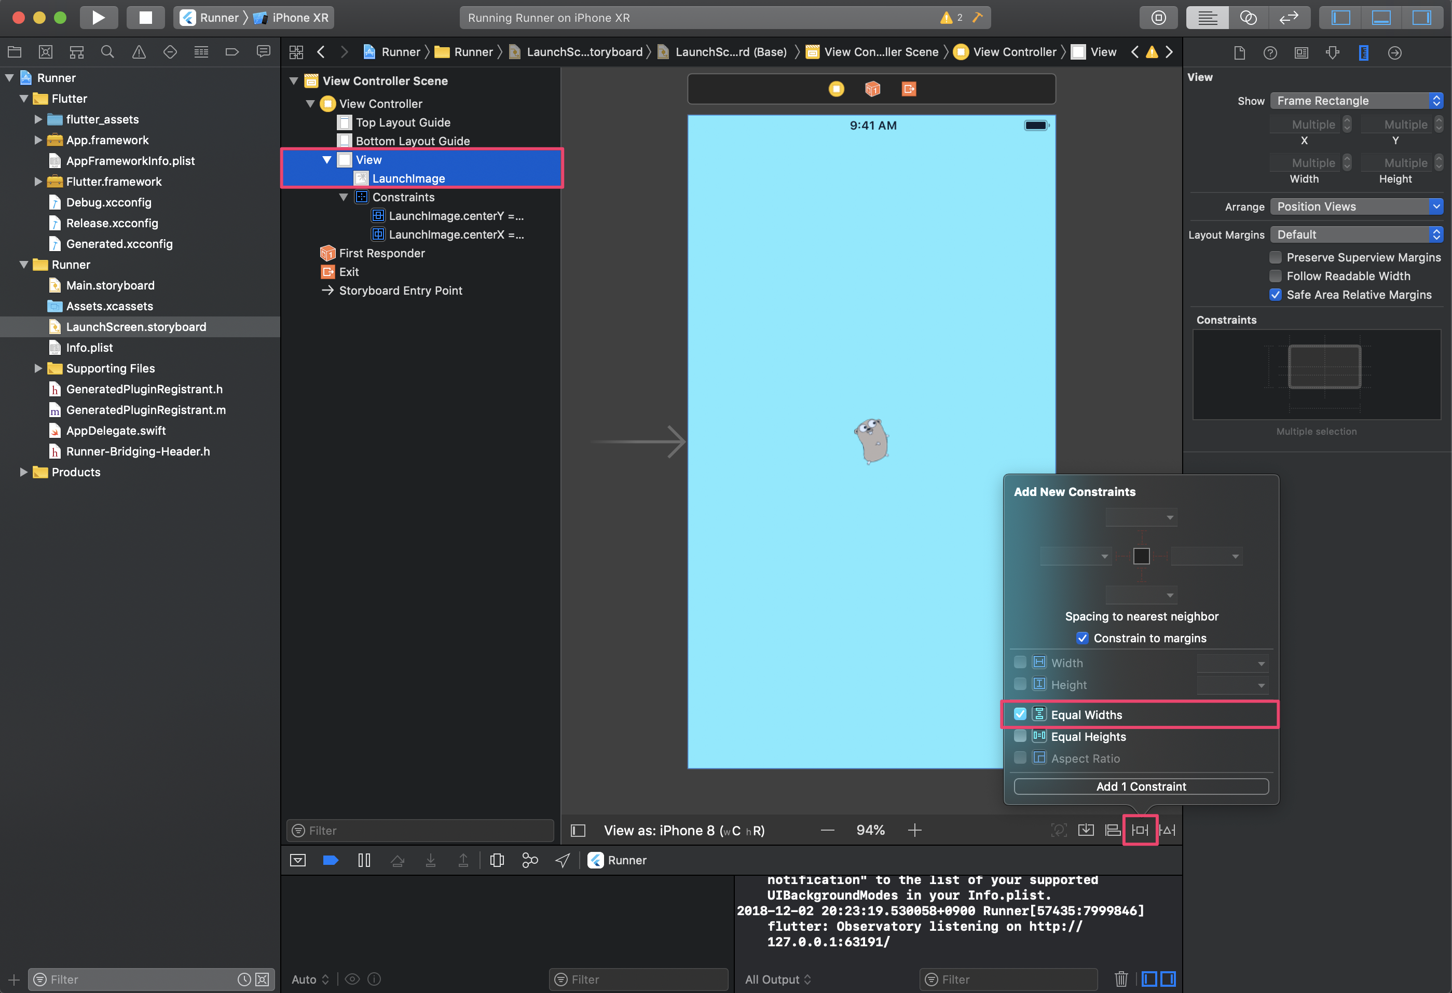Image resolution: width=1452 pixels, height=993 pixels.
Task: Click the zoom in plus button
Action: (915, 830)
